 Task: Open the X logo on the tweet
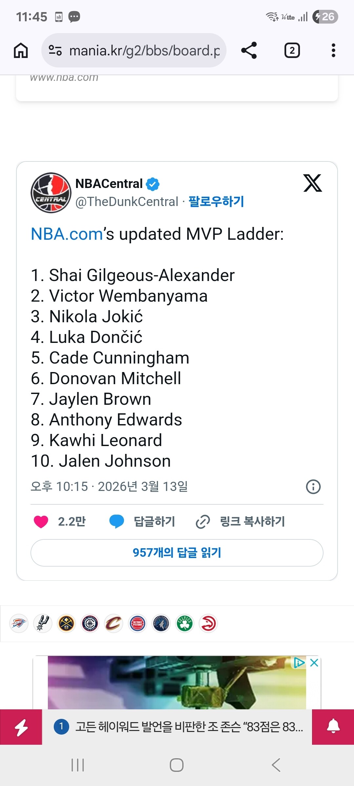(x=312, y=183)
